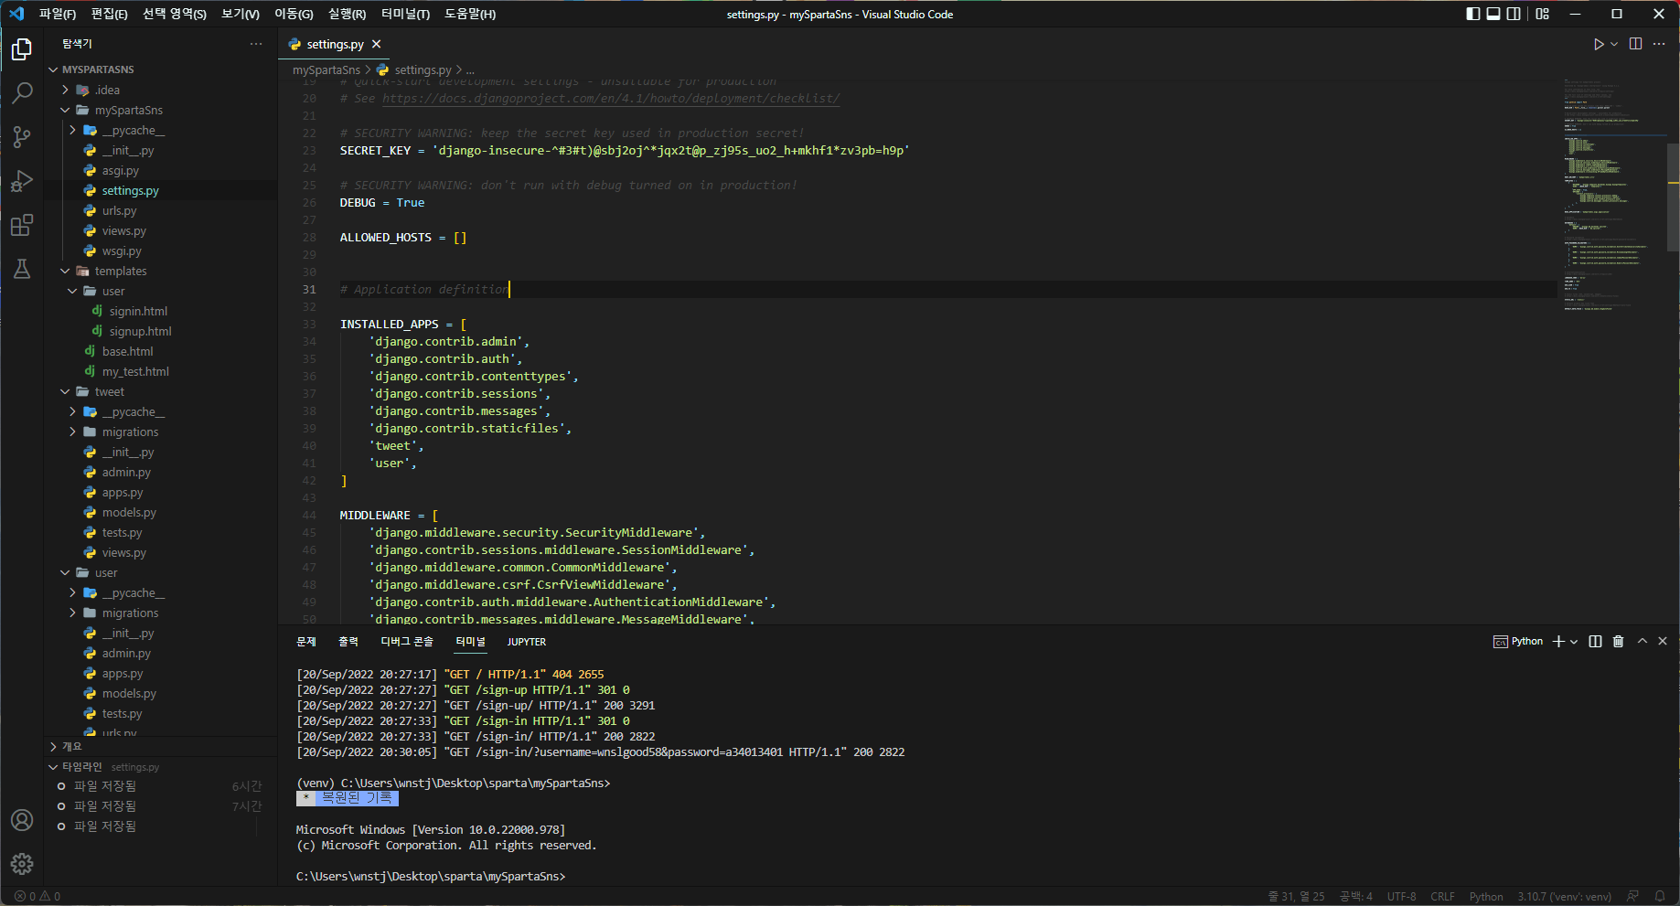The image size is (1680, 906).
Task: Open new terminal launch profile dropdown
Action: pyautogui.click(x=1574, y=642)
